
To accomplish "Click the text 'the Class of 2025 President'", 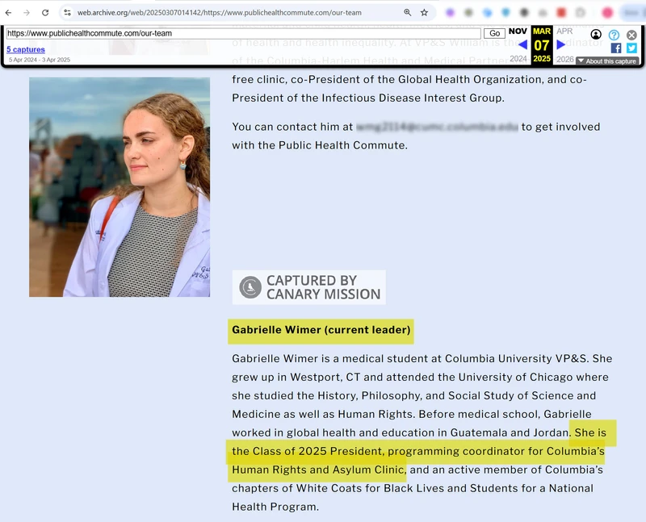I will 308,451.
